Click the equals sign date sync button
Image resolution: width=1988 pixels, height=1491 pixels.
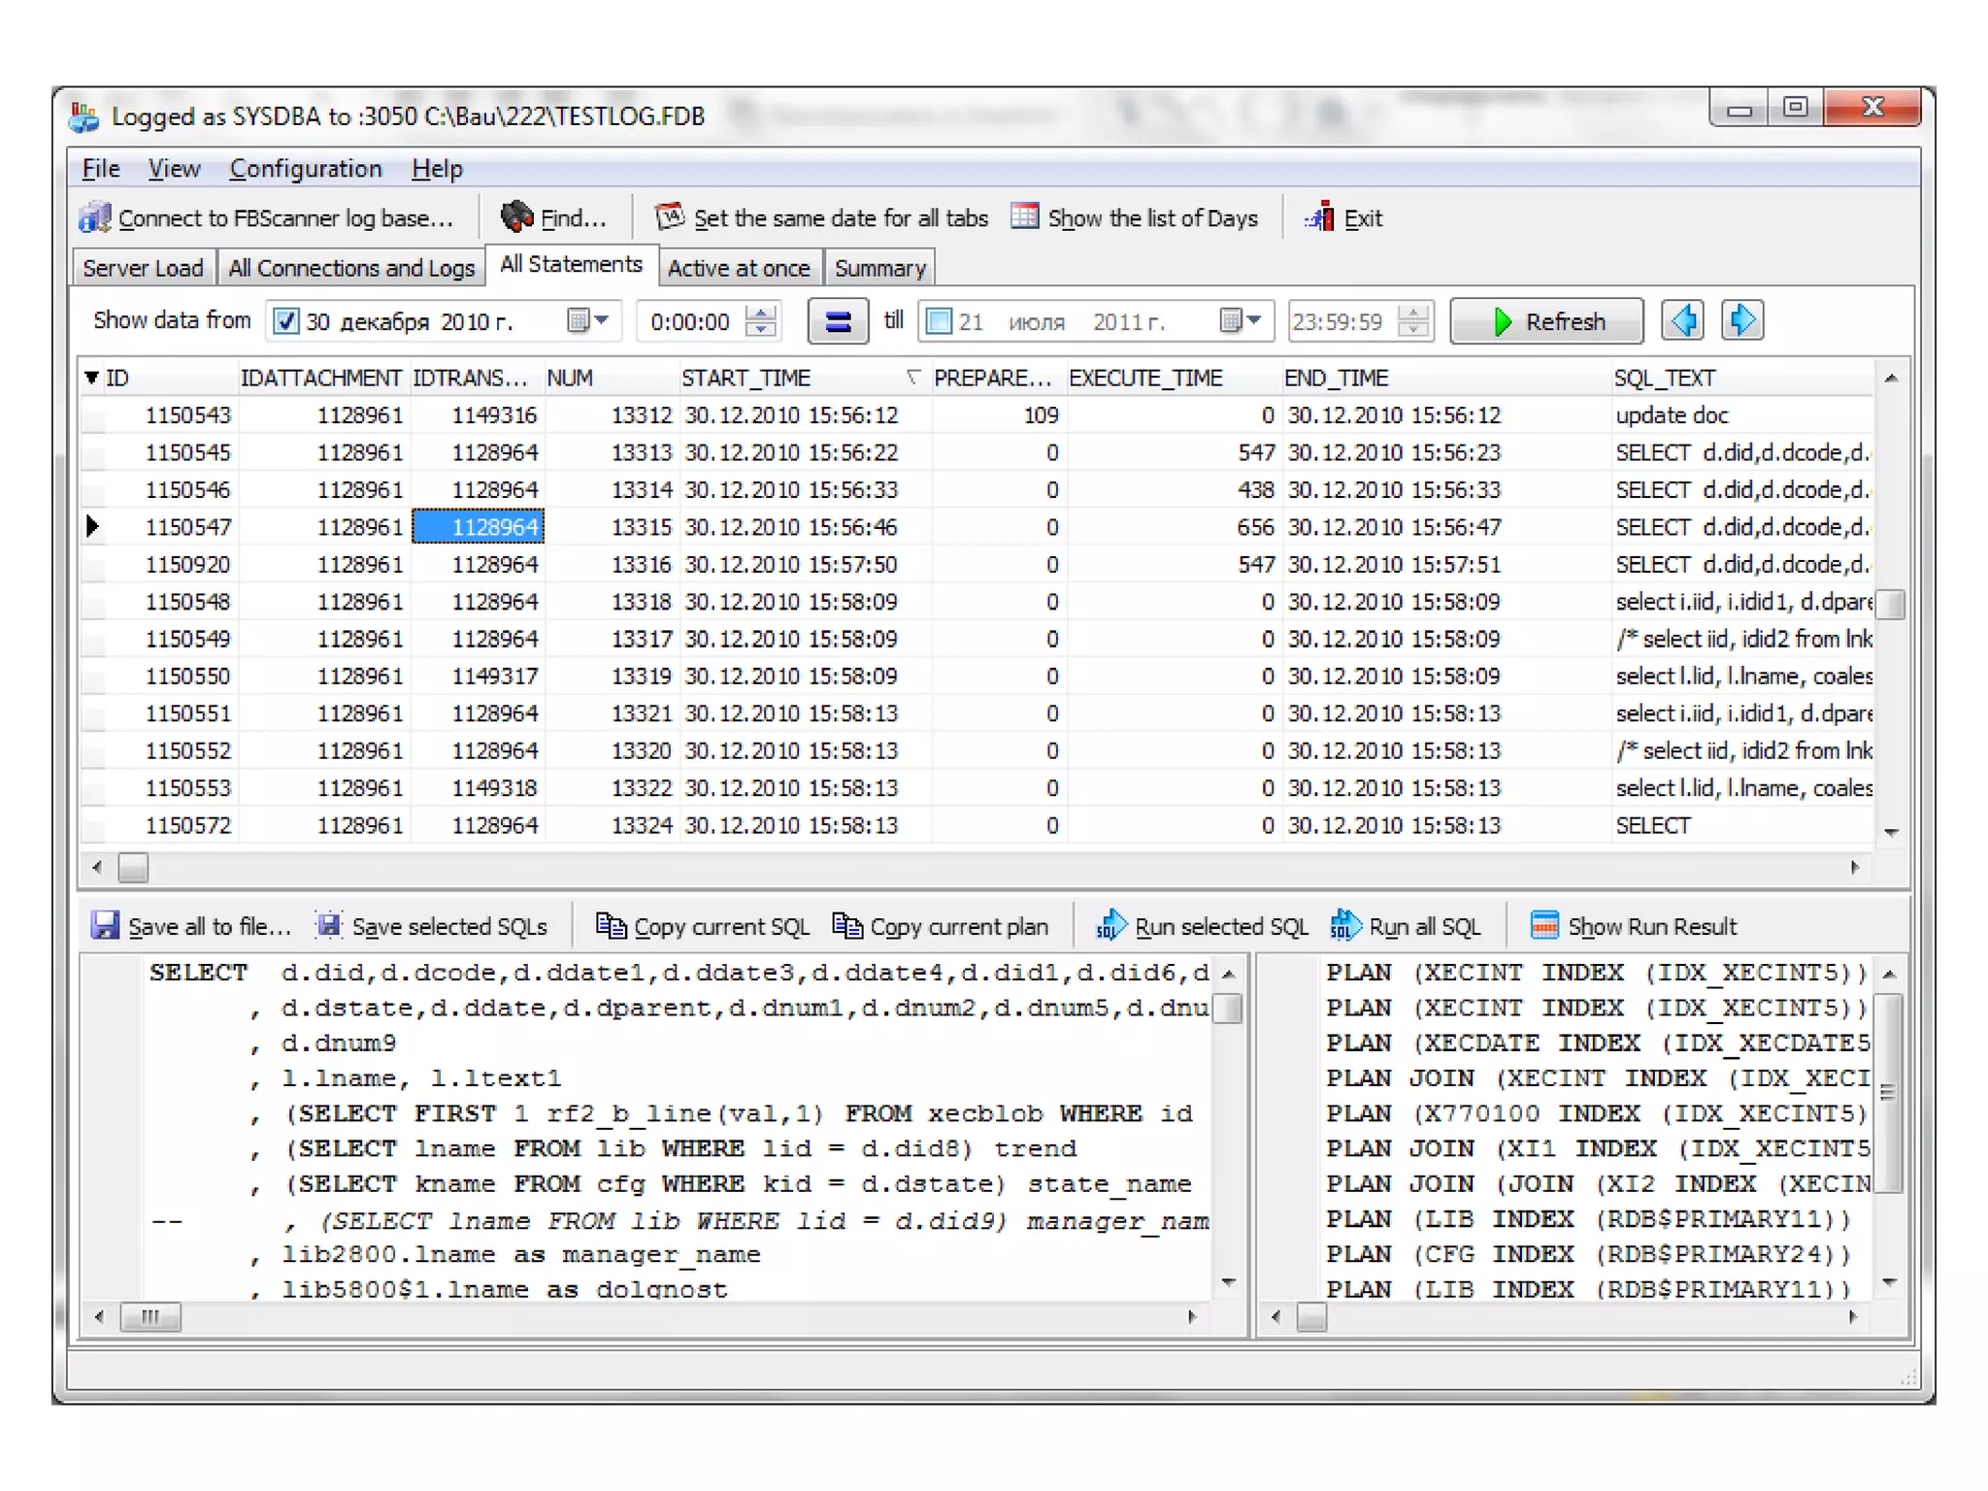[838, 321]
